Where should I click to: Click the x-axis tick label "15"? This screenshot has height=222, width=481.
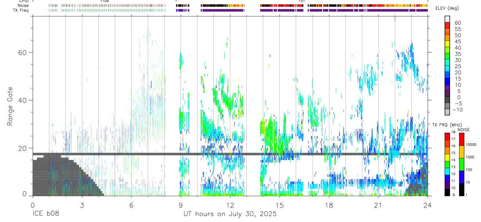pyautogui.click(x=279, y=205)
